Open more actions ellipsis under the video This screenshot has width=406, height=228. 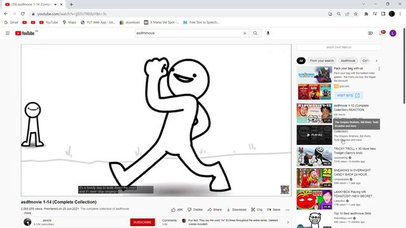click(x=287, y=210)
